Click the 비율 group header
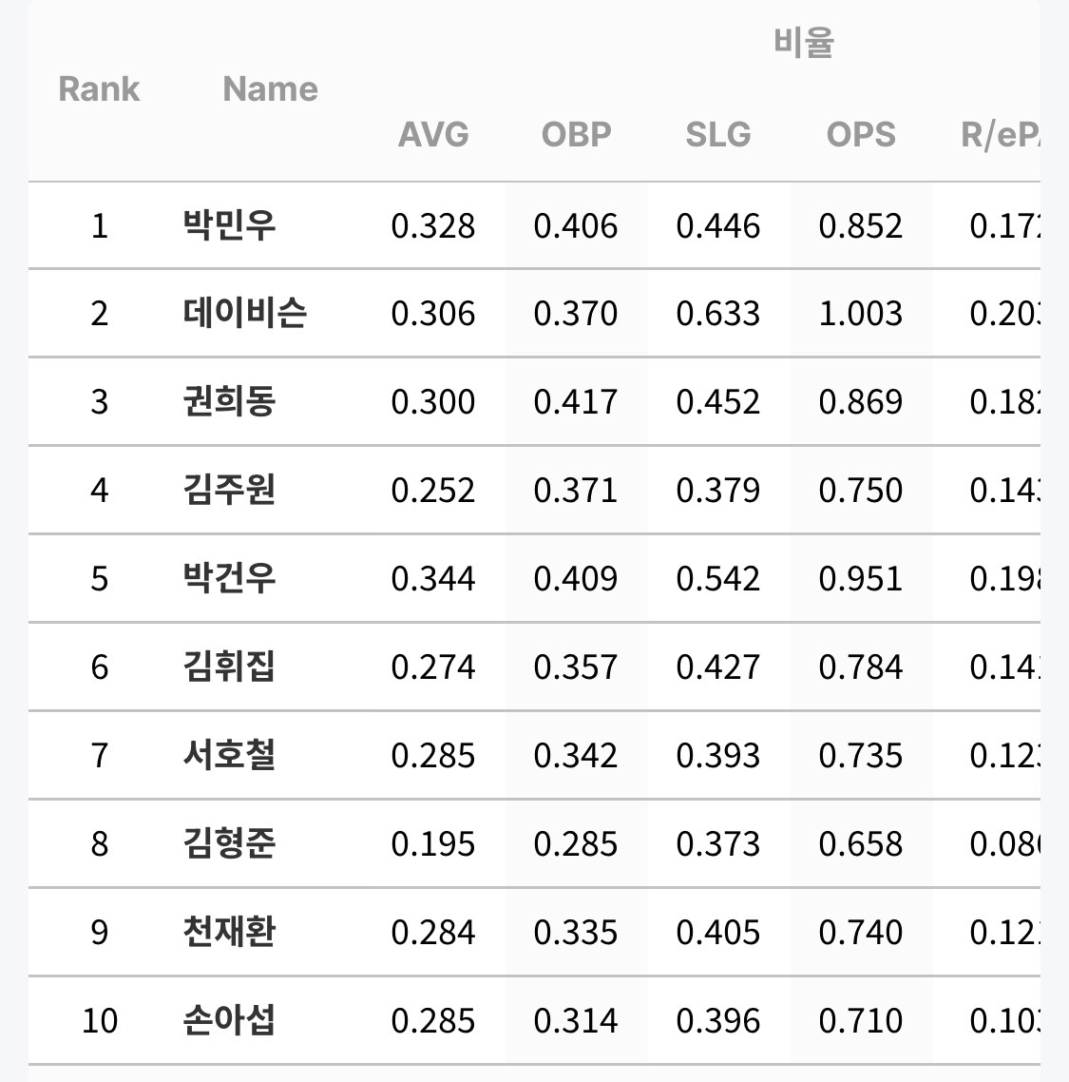This screenshot has height=1082, width=1069. coord(803,43)
